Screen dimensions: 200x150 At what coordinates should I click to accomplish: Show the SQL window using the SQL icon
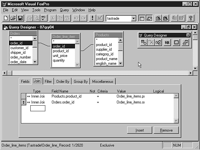click(x=167, y=42)
